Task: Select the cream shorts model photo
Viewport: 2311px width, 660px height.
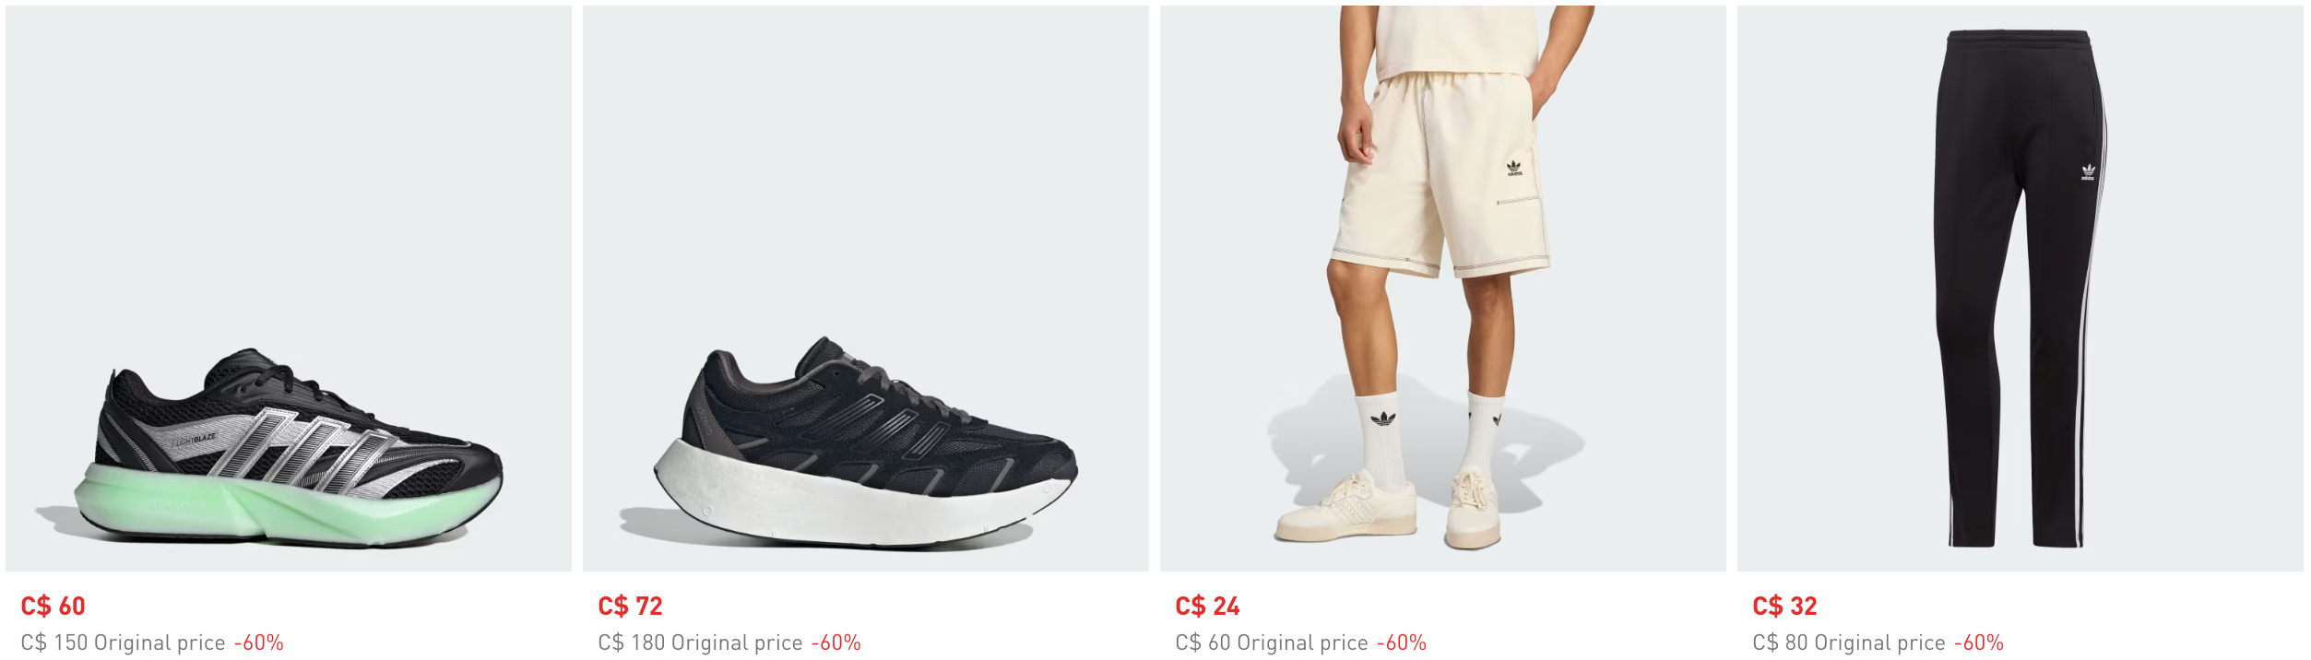Action: click(x=1442, y=289)
